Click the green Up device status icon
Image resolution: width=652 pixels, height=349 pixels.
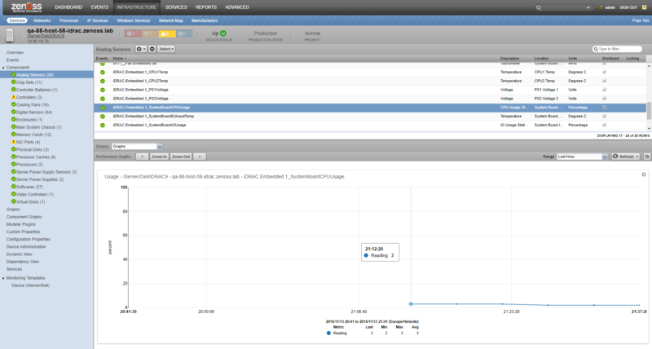tap(223, 33)
